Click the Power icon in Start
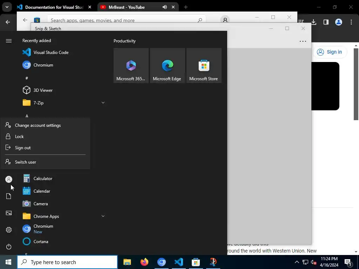This screenshot has width=359, height=269. pyautogui.click(x=9, y=247)
